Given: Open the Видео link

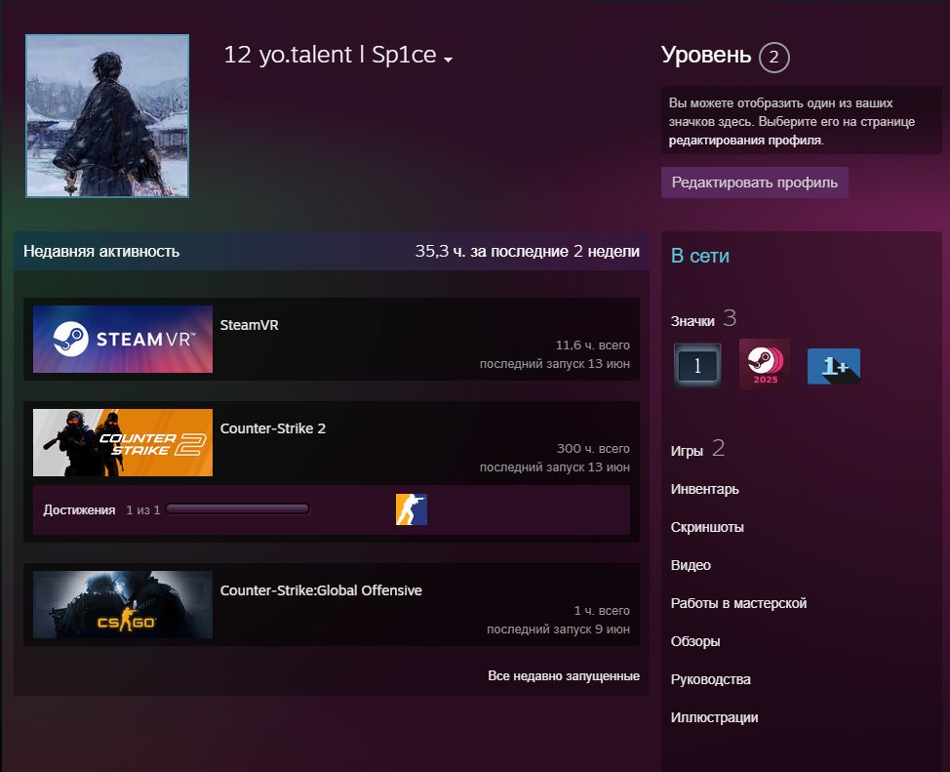Looking at the screenshot, I should pos(691,565).
